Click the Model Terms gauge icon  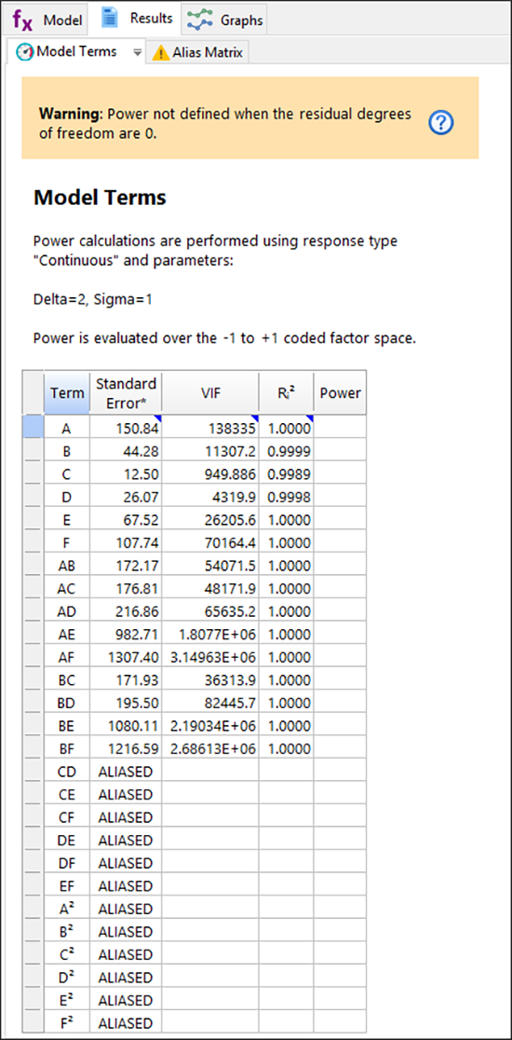(x=24, y=52)
